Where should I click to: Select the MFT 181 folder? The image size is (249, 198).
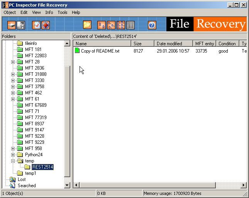pos(33,49)
